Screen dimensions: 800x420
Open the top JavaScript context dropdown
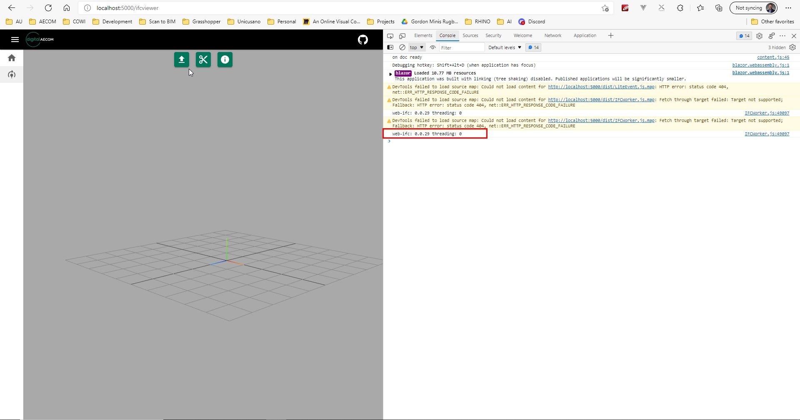417,47
